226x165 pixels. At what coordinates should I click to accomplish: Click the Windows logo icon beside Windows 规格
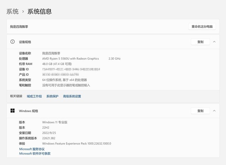(x=13, y=111)
